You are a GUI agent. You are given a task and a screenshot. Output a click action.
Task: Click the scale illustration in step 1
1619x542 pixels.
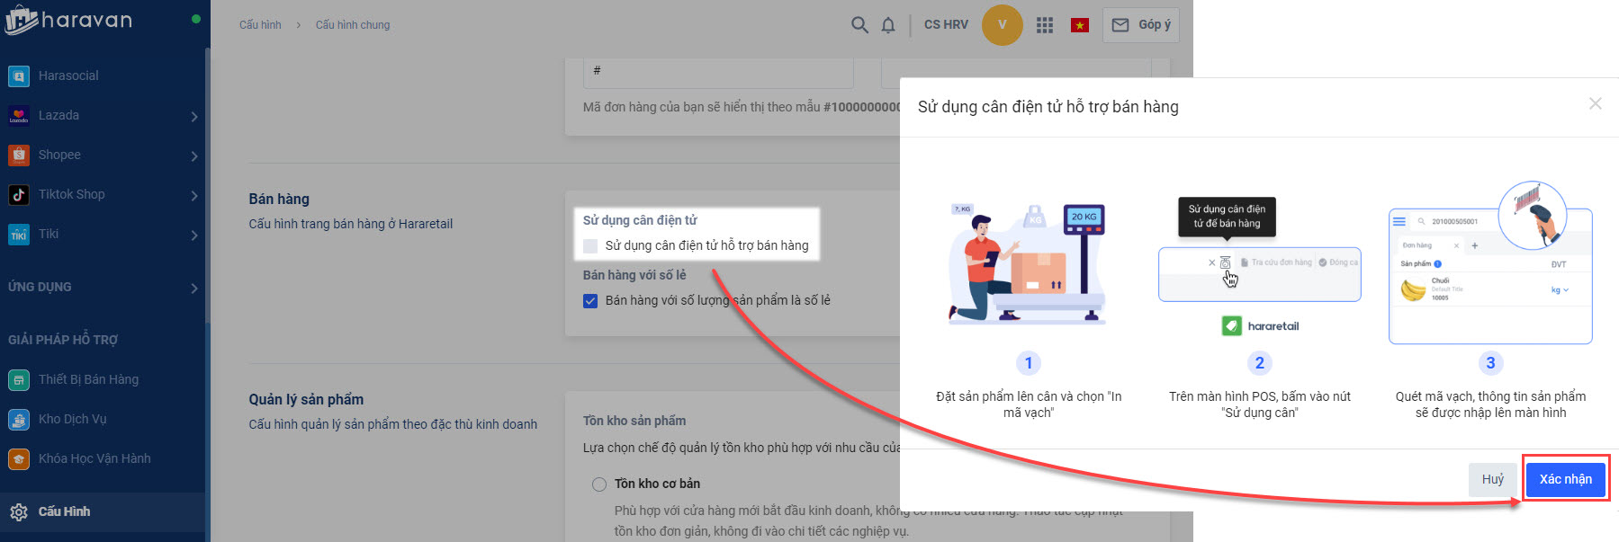(x=1029, y=262)
